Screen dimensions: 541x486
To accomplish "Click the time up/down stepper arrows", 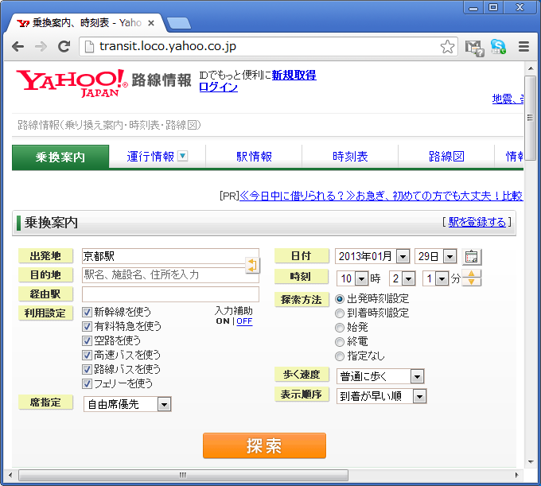I will (x=472, y=278).
